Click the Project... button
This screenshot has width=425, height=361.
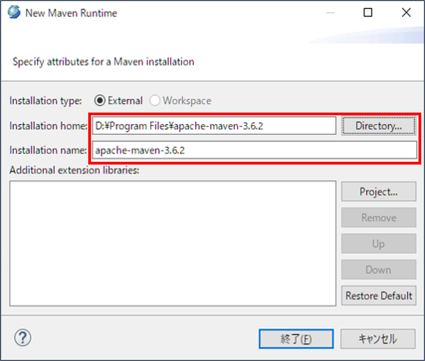pos(378,192)
